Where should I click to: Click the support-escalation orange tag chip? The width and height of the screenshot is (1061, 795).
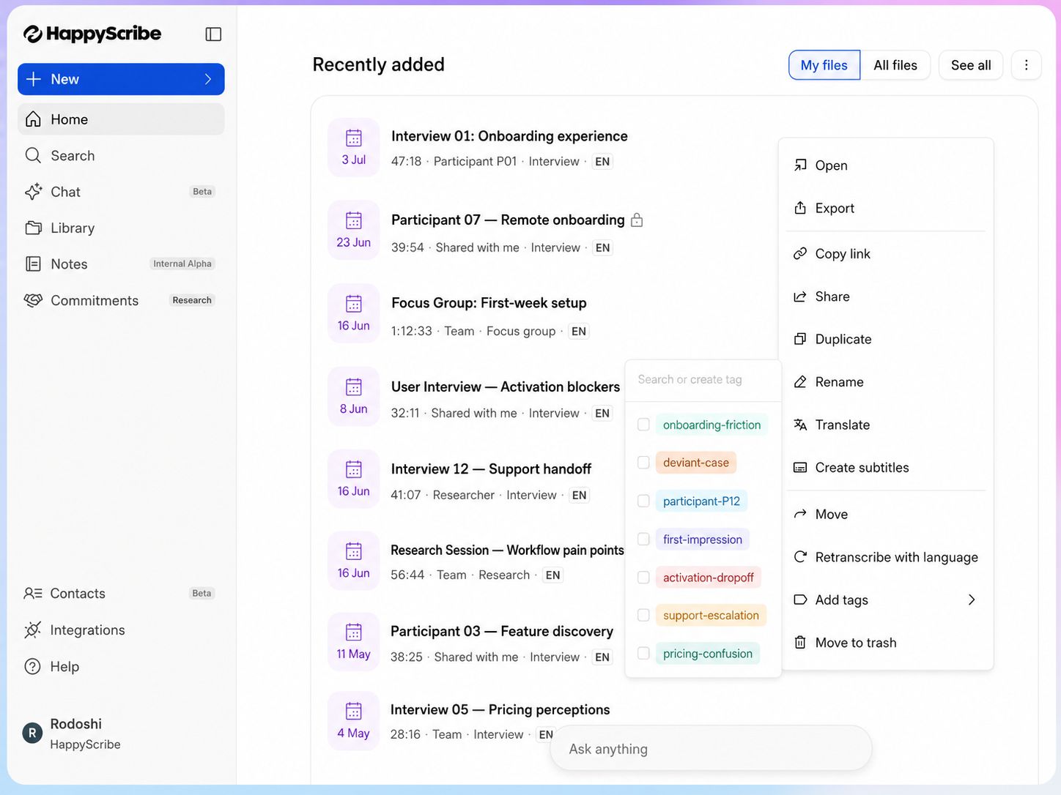point(711,615)
